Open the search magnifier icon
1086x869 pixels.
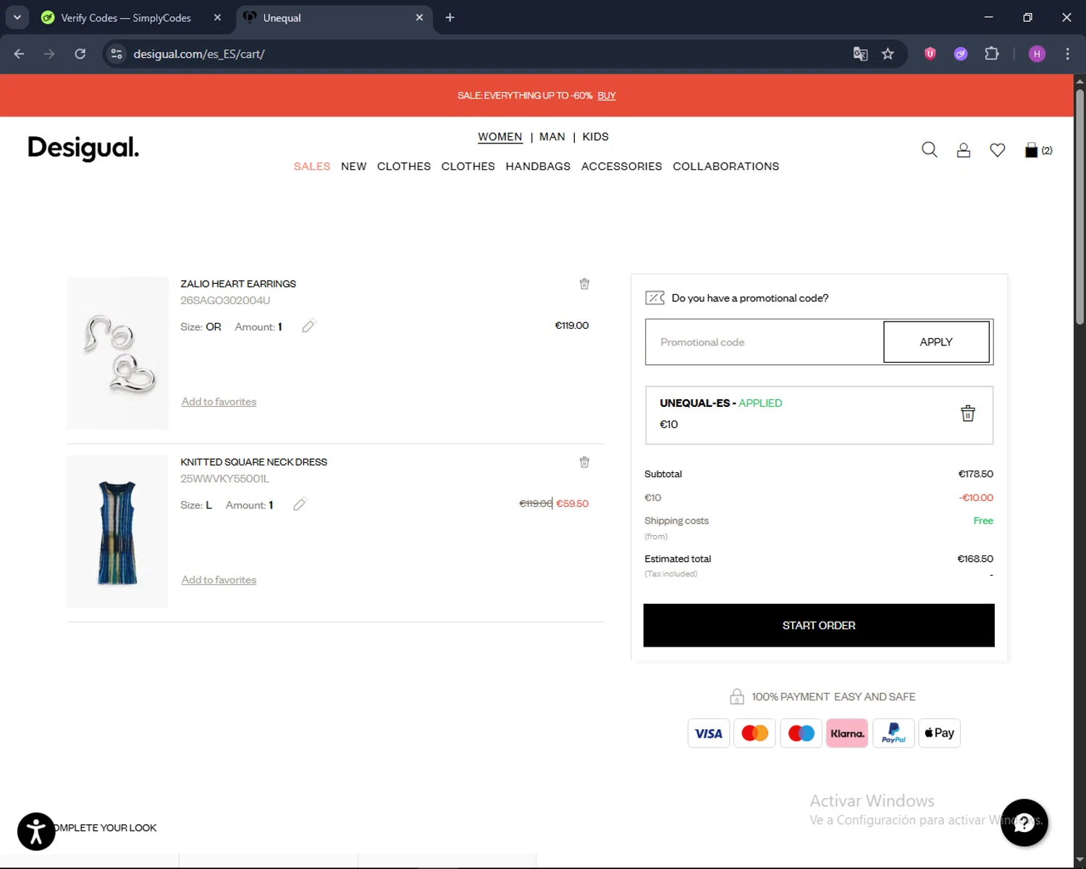coord(930,150)
